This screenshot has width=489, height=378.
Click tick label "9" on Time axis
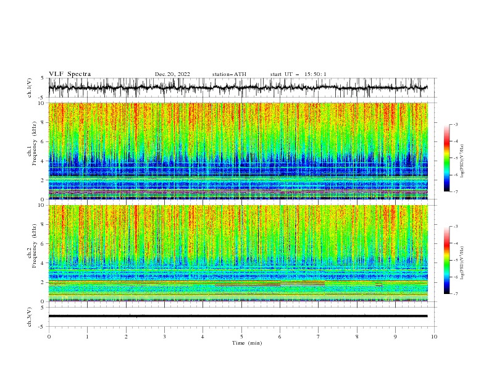click(395, 337)
